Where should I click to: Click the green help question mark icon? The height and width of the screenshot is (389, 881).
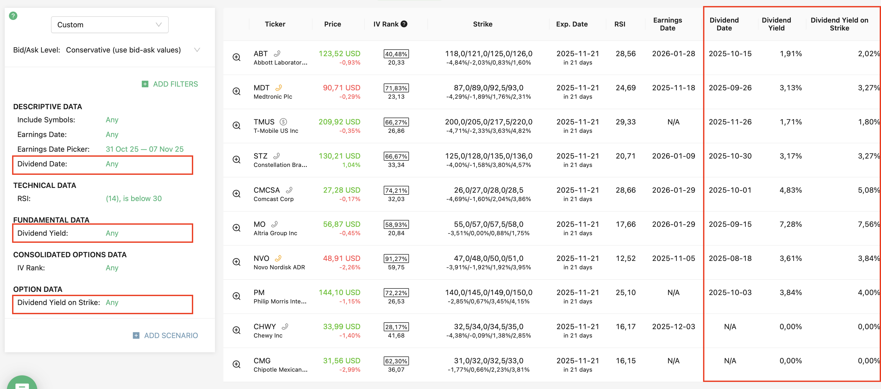(13, 16)
